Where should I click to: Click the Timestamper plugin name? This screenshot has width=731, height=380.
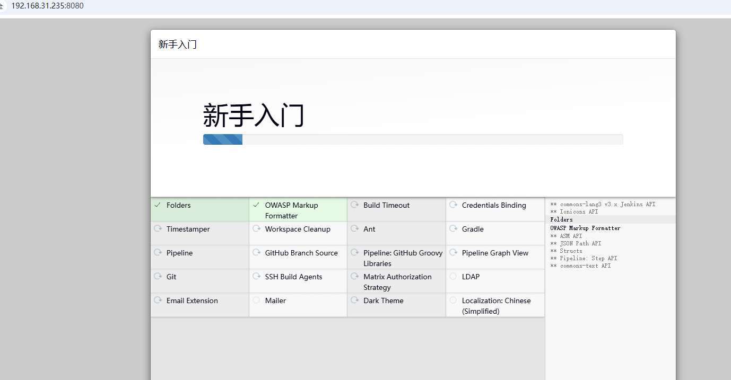pyautogui.click(x=188, y=229)
